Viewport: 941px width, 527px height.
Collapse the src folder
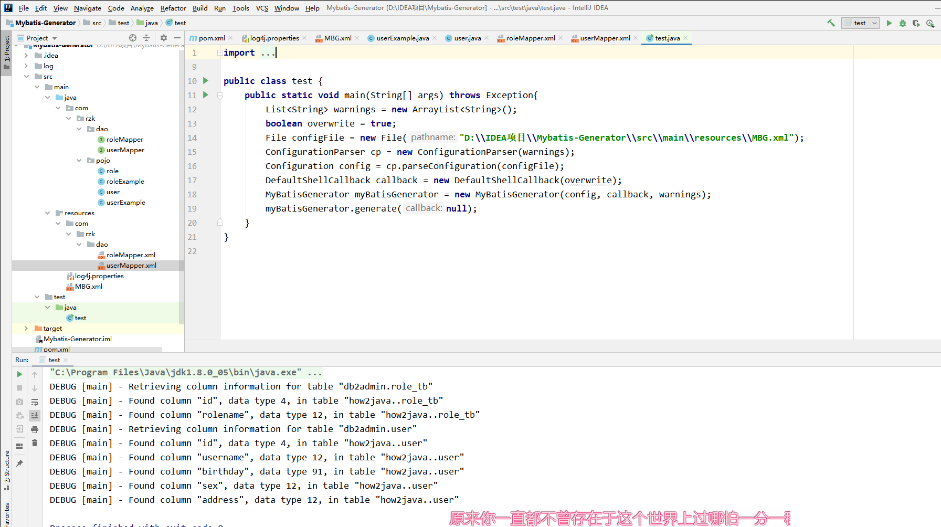[26, 76]
